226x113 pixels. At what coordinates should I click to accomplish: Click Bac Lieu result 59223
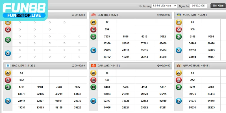tap(77, 108)
